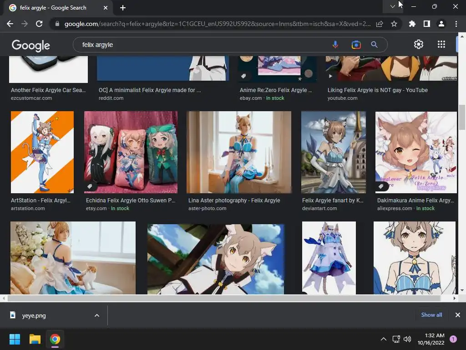
Task: Go to the Google logo homepage
Action: 31,45
